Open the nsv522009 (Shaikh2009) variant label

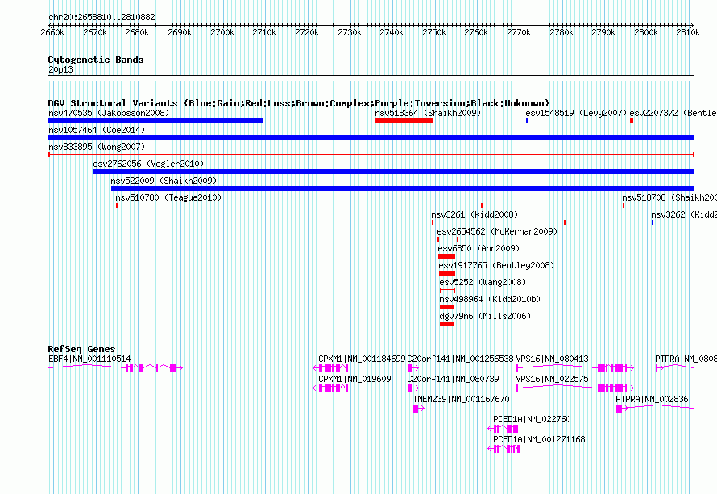click(x=164, y=181)
